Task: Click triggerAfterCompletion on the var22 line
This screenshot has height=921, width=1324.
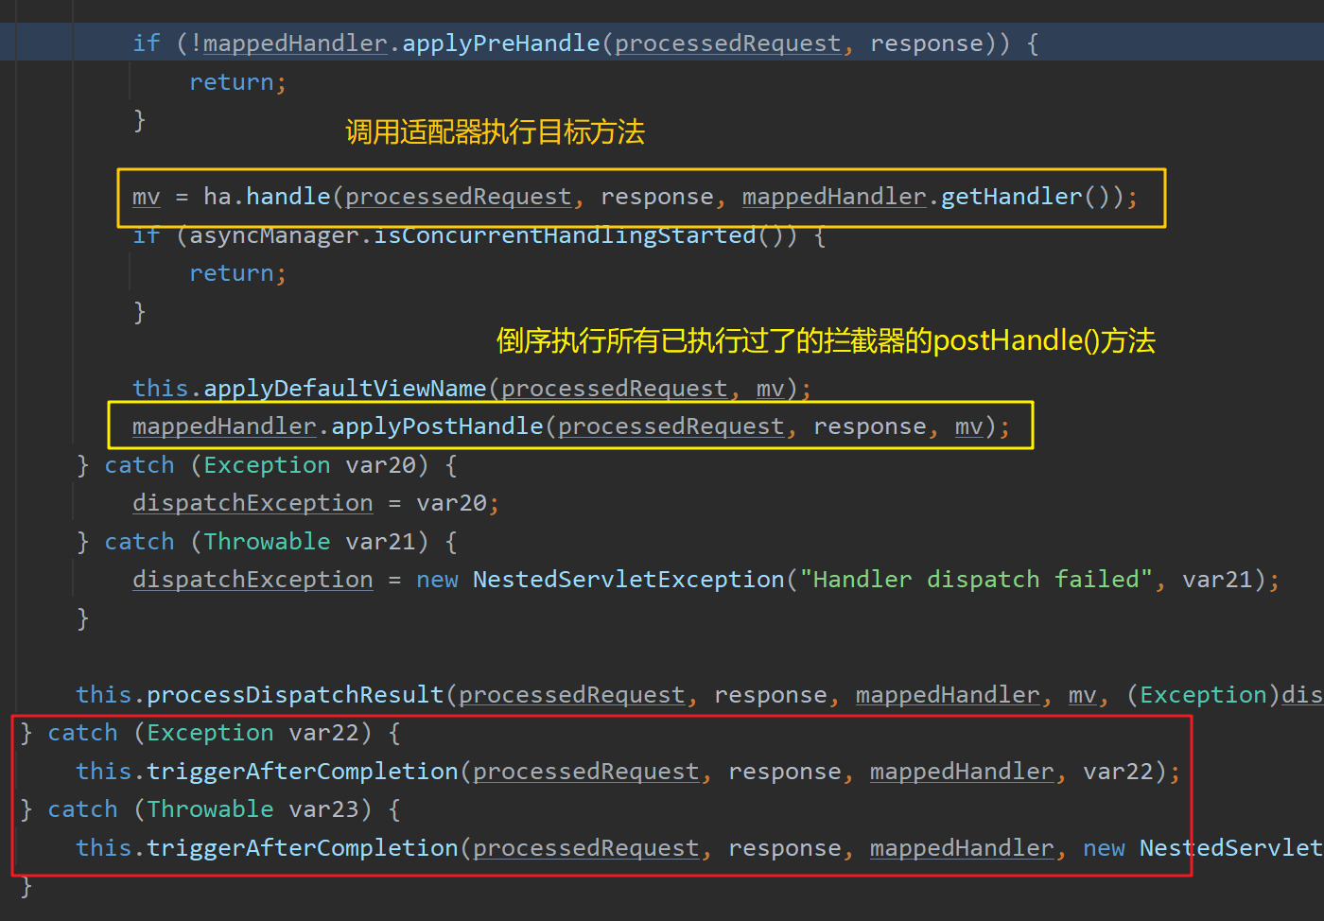Action: (303, 772)
